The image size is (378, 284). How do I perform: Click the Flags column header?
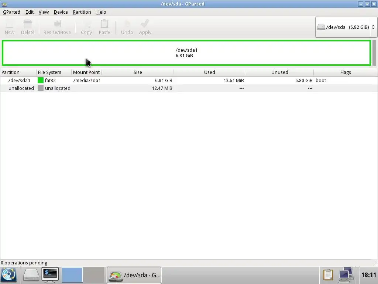pyautogui.click(x=346, y=72)
